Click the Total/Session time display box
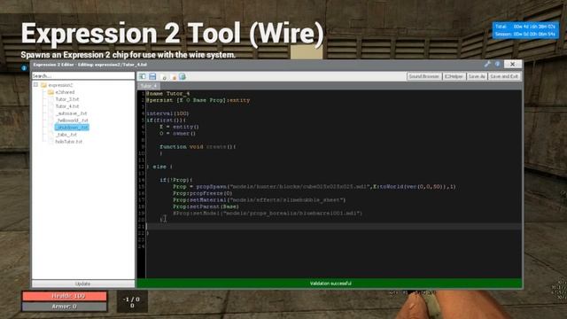Screen dimensions: 567x319 pos(525,30)
